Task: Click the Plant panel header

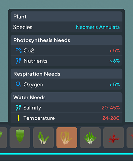Action: coord(66,16)
